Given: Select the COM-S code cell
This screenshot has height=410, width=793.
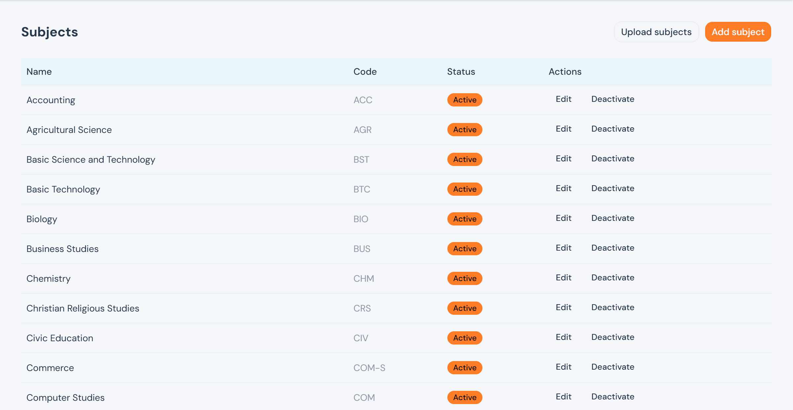Looking at the screenshot, I should [x=369, y=368].
